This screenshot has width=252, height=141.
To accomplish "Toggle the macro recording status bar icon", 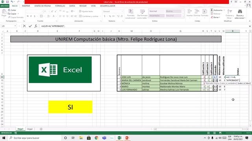I will 16,133.
